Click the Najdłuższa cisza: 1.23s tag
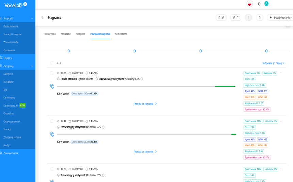This screenshot has height=182, width=293. [x=255, y=133]
